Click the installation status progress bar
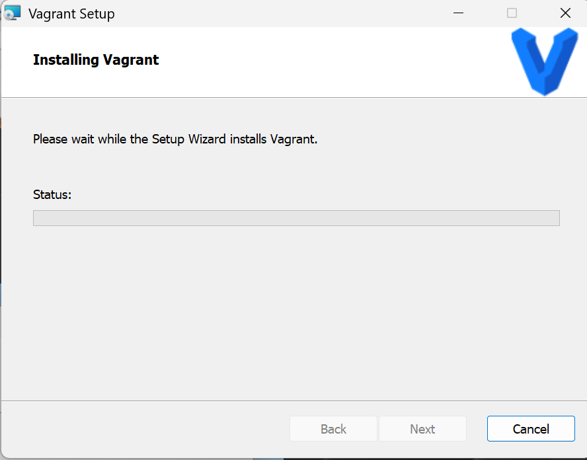The width and height of the screenshot is (587, 460). (x=296, y=218)
